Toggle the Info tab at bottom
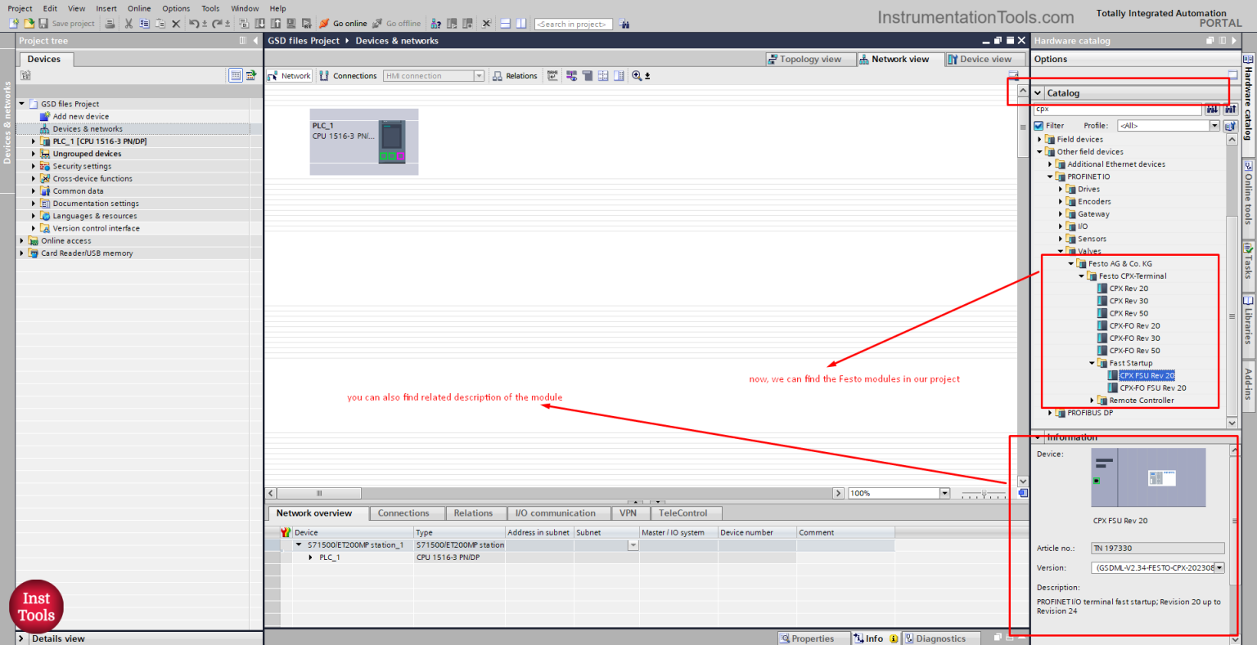This screenshot has width=1257, height=645. tap(875, 638)
